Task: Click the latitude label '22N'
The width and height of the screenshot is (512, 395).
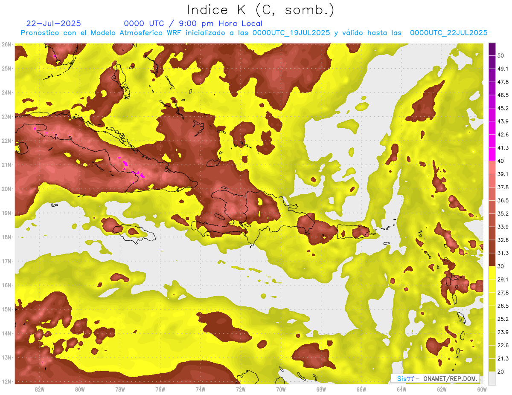Action: 6,141
